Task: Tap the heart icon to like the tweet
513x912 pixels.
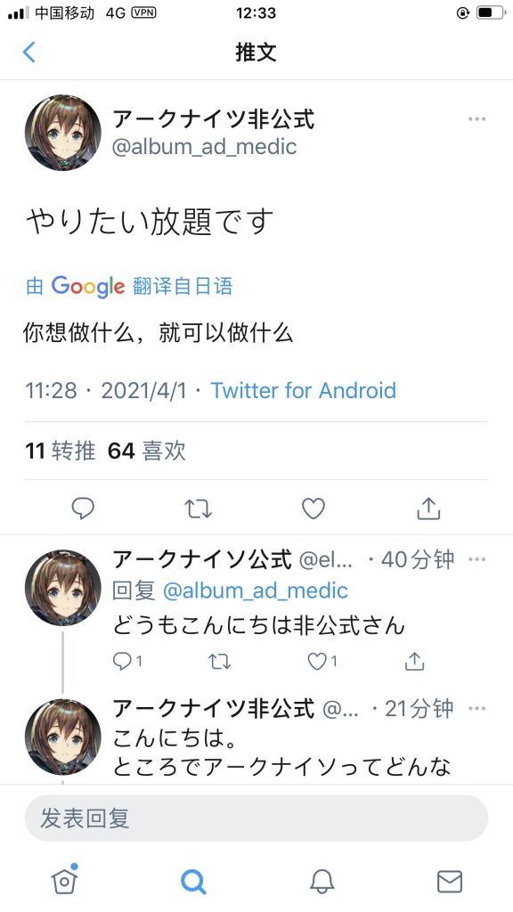Action: tap(313, 508)
